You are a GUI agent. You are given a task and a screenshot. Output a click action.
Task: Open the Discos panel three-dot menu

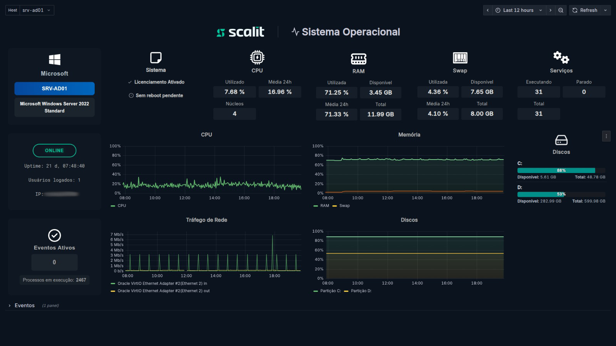click(606, 136)
